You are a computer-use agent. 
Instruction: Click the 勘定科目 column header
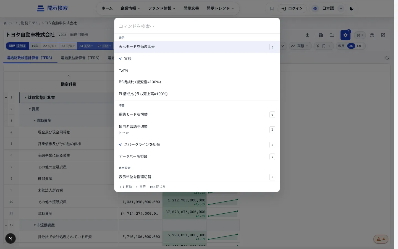[x=69, y=84]
